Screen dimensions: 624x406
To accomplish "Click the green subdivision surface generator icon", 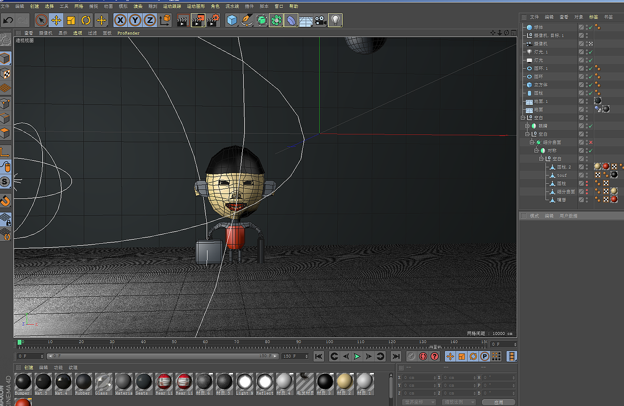I will point(262,20).
